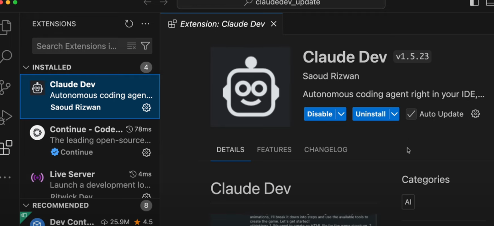Select Live Server extension in list
This screenshot has height=226, width=494.
pyautogui.click(x=90, y=181)
